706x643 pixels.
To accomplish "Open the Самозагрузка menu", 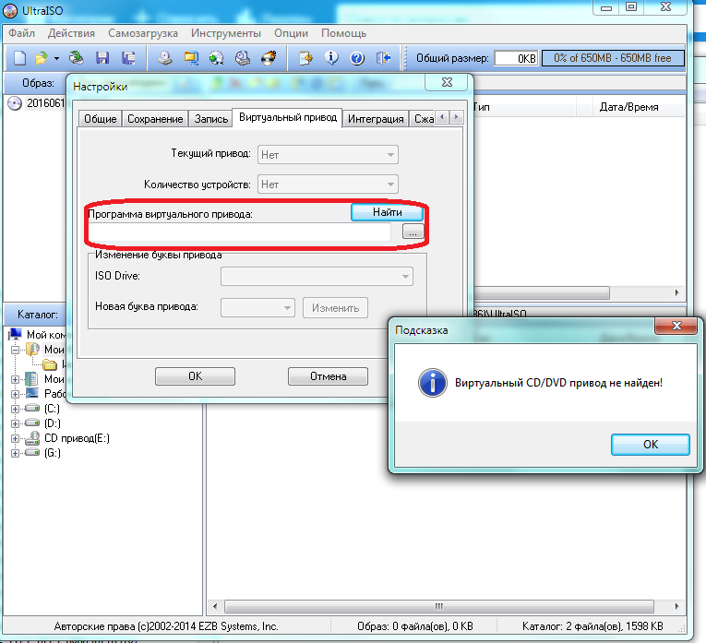I will 143,33.
